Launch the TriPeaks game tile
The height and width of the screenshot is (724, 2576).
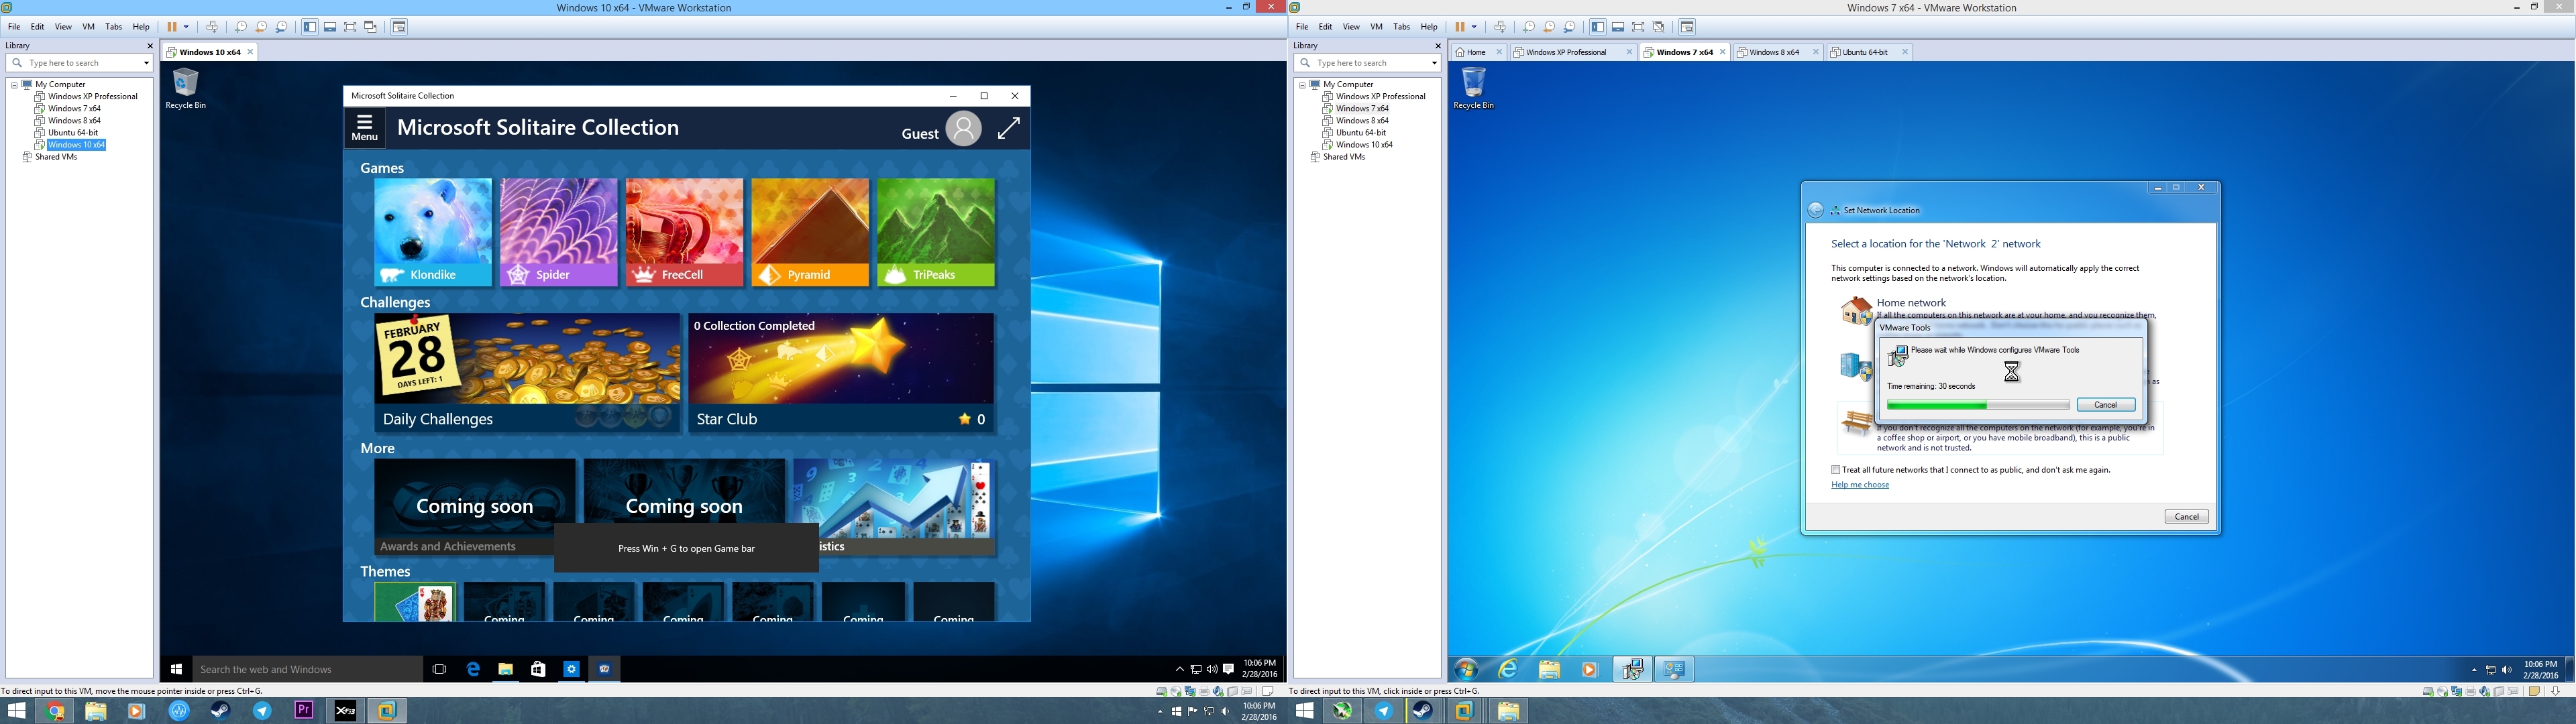pos(936,233)
